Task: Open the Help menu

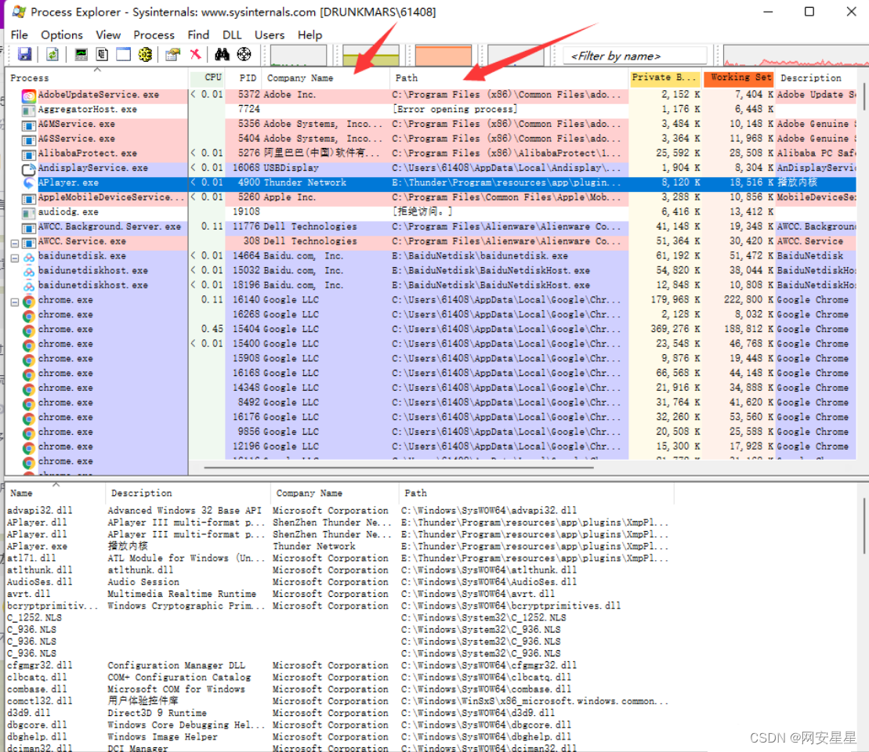Action: pyautogui.click(x=310, y=35)
